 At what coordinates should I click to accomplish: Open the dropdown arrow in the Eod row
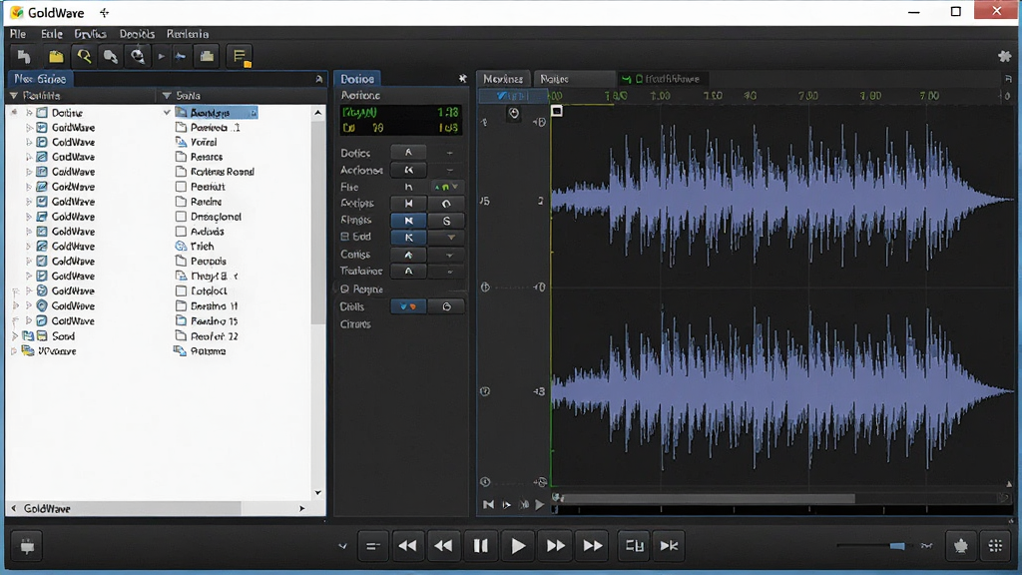click(450, 238)
